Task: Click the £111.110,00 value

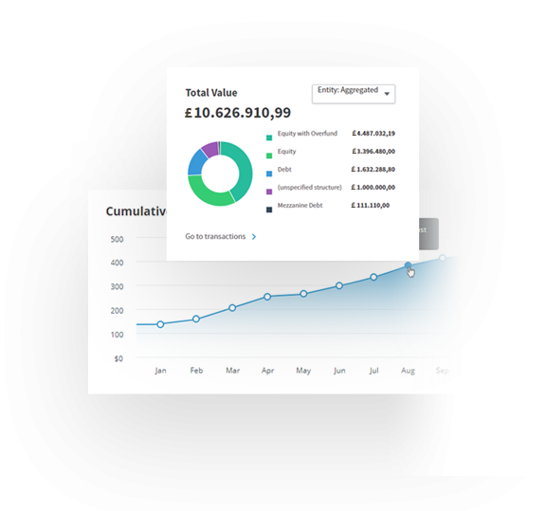Action: click(370, 205)
